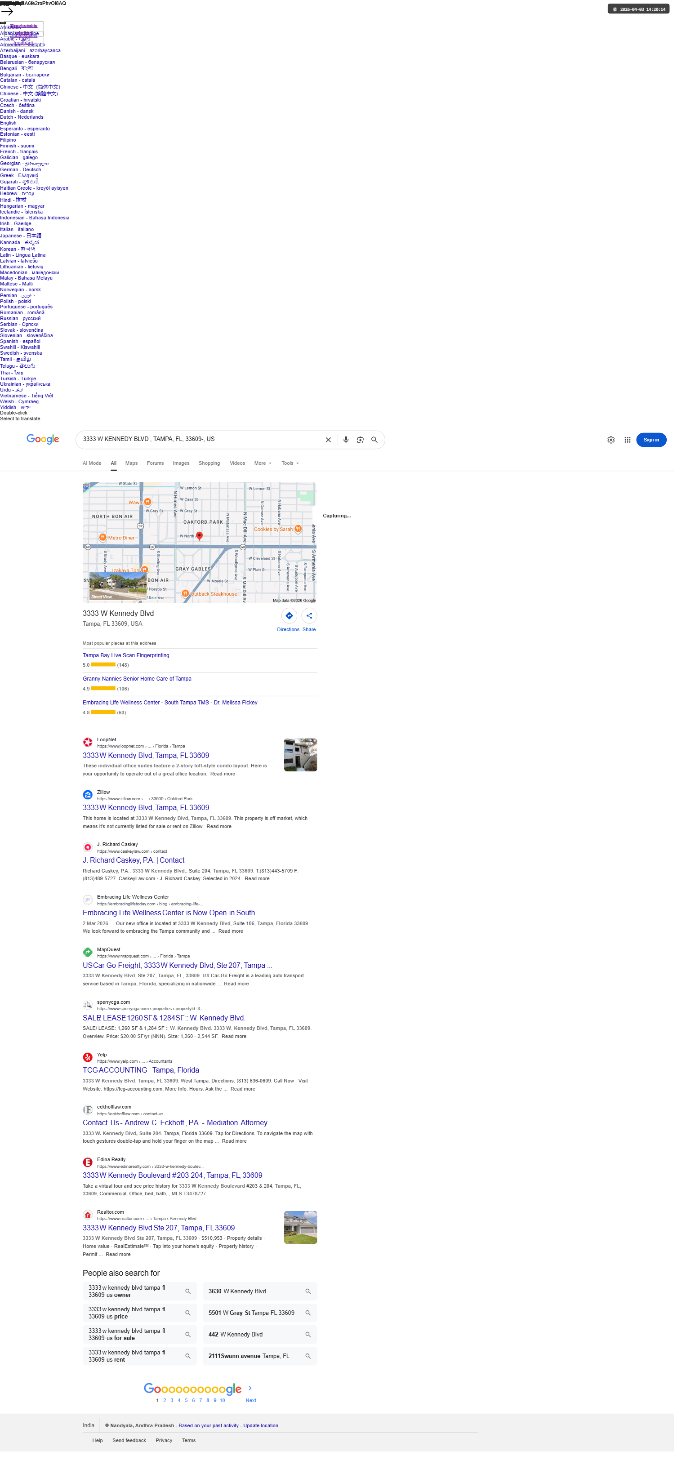Open the Privacy footer link
The height and width of the screenshot is (1483, 682).
pyautogui.click(x=164, y=1441)
